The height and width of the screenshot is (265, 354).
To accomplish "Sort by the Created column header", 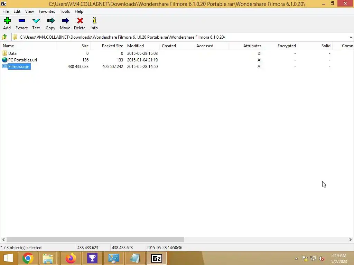I will pyautogui.click(x=177, y=46).
